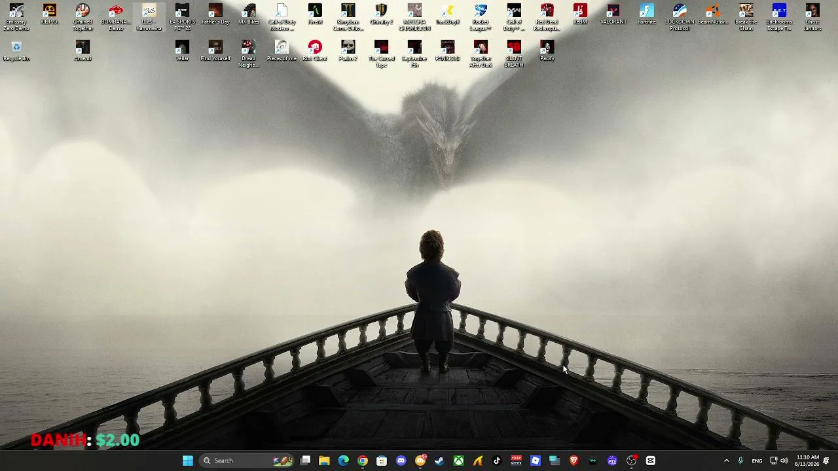Viewport: 838px width, 471px height.
Task: Click the Kingdom Come Deliverance shortcut
Action: [x=348, y=18]
